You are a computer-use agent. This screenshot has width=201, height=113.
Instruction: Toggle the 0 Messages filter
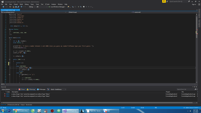coord(41,89)
